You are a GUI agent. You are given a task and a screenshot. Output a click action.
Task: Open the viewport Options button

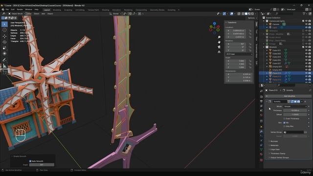(252, 18)
